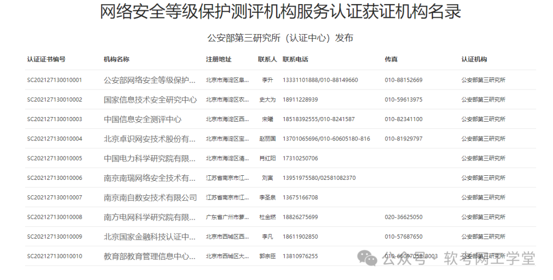Click phone number 17310250706
The image size is (553, 280).
point(300,158)
